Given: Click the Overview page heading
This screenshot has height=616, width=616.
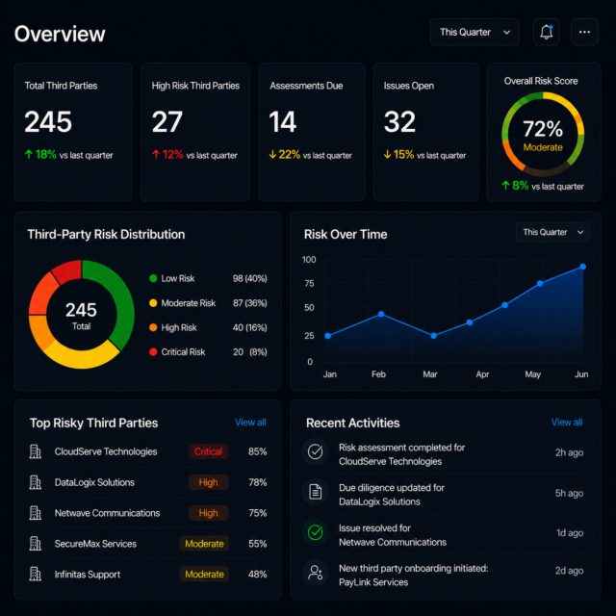Looking at the screenshot, I should [x=60, y=34].
